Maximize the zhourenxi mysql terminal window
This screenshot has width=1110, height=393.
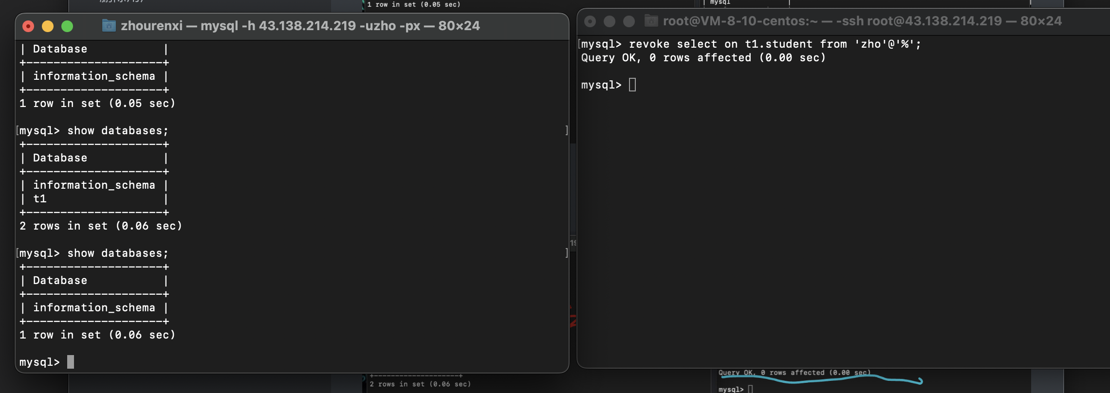tap(67, 26)
